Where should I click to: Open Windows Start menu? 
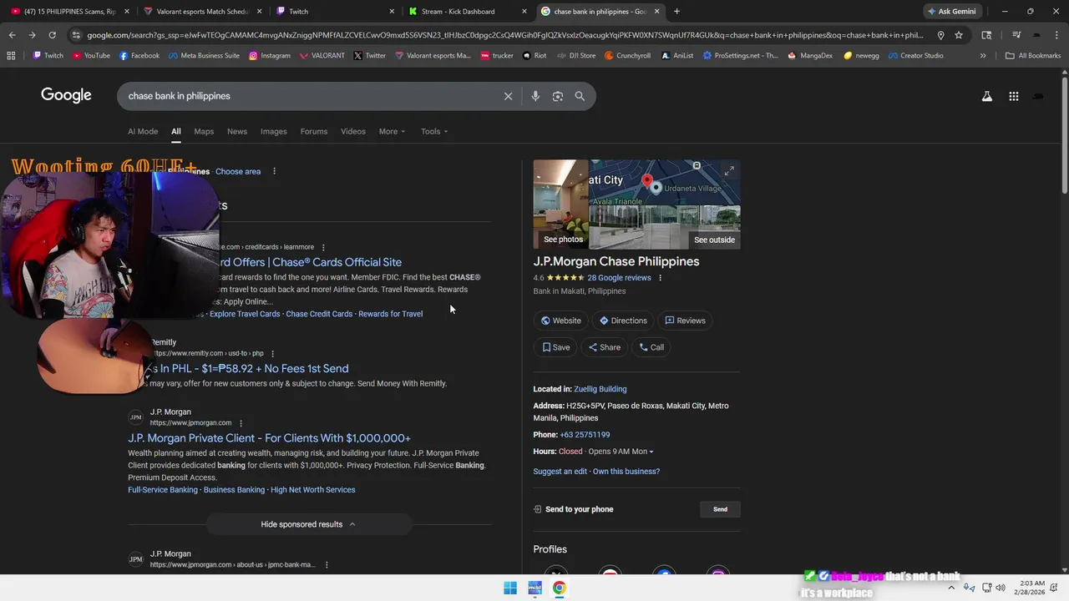pos(510,588)
